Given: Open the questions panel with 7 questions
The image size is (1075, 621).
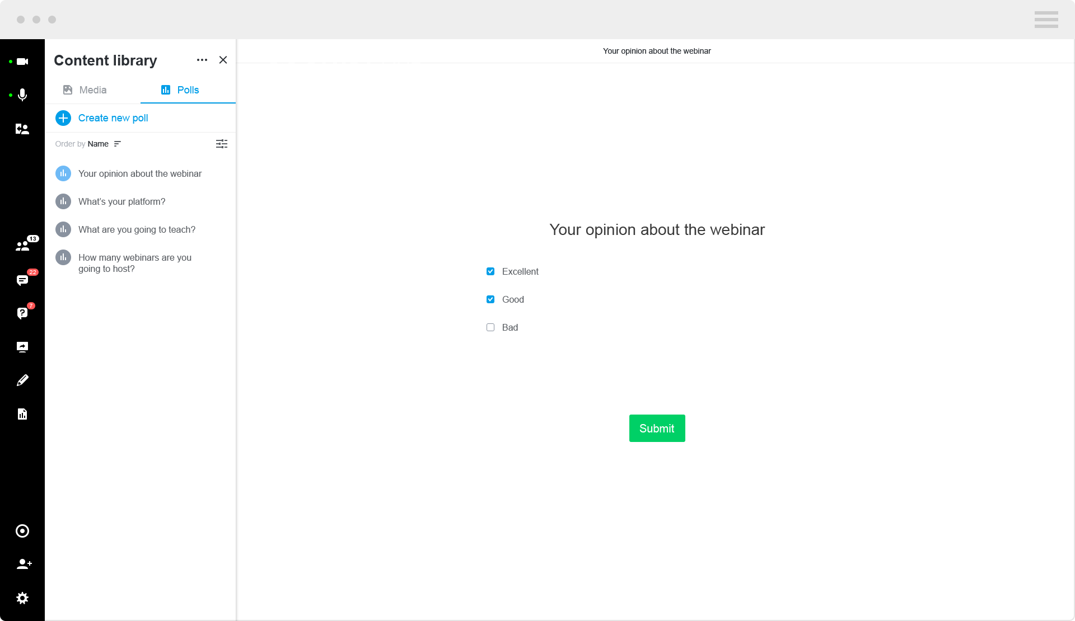Looking at the screenshot, I should [x=22, y=313].
